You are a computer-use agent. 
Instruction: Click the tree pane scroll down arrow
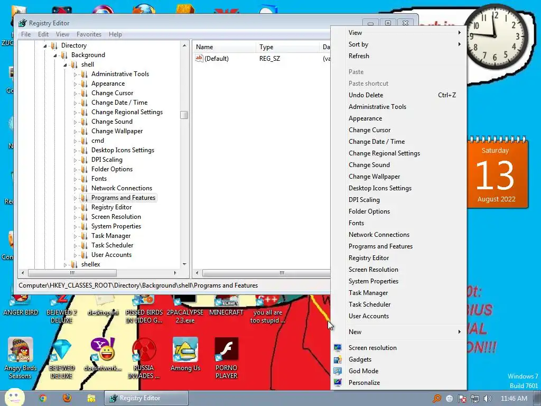184,264
